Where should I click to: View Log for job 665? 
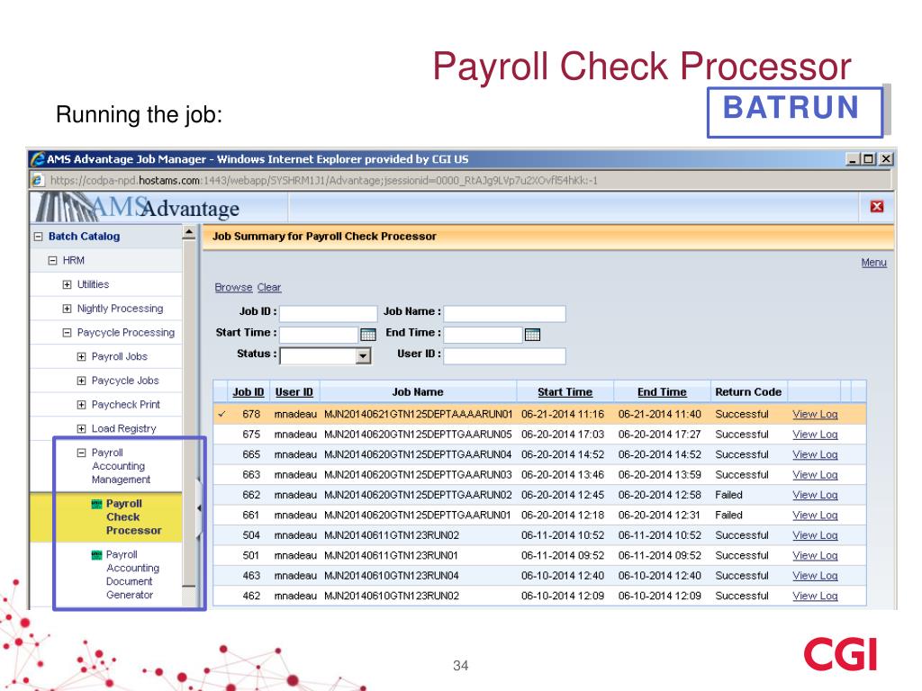pos(815,454)
